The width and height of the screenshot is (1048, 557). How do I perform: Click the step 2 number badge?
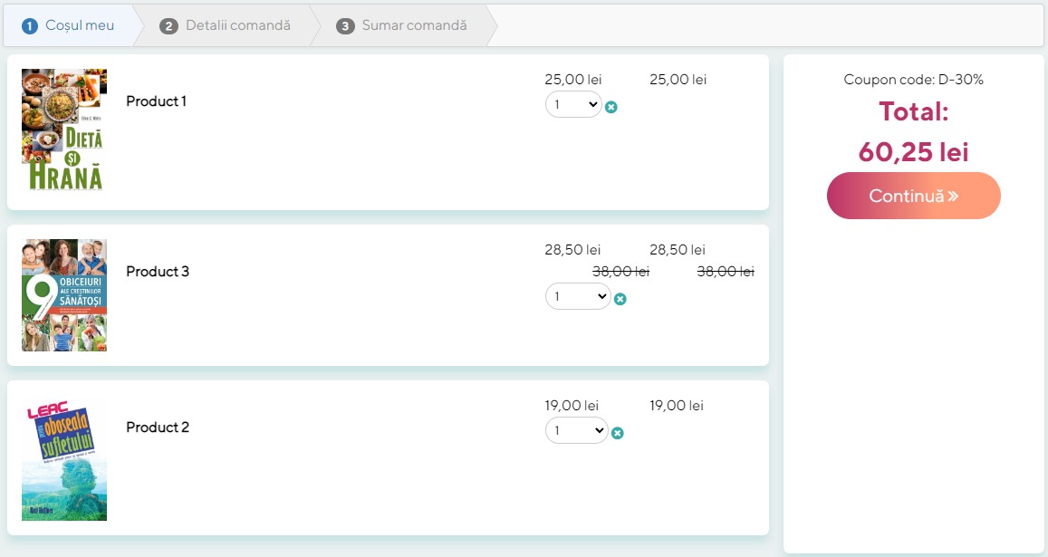point(168,26)
